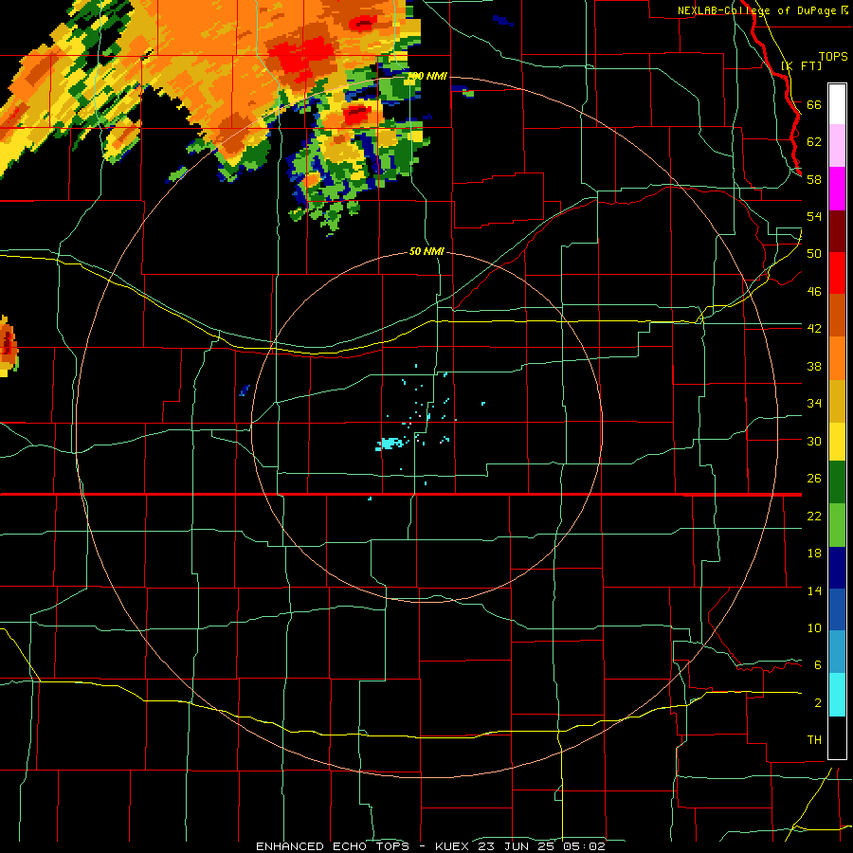Image resolution: width=853 pixels, height=853 pixels.
Task: Click the "[K FT]" units label
Action: [x=801, y=66]
